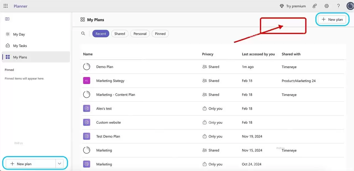Go to My Tasks

pyautogui.click(x=36, y=46)
